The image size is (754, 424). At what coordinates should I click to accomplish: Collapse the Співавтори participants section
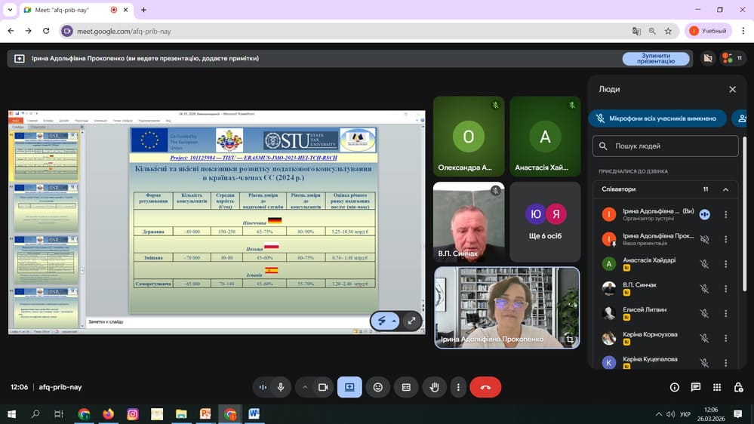pos(725,189)
